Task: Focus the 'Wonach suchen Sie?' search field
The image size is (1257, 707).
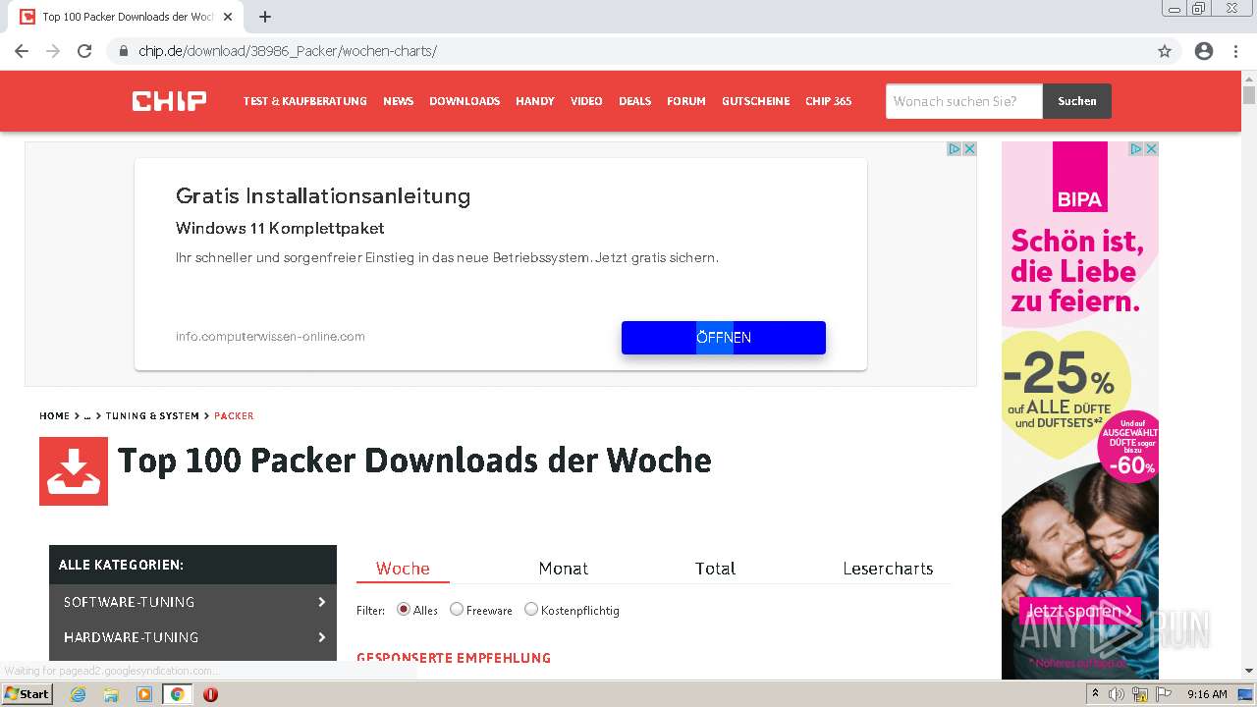Action: (963, 101)
